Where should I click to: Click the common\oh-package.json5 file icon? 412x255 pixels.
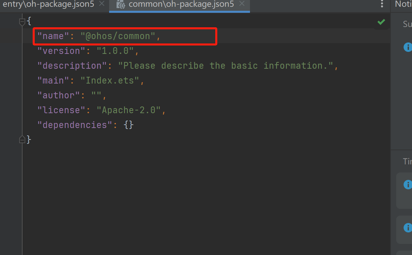(120, 5)
